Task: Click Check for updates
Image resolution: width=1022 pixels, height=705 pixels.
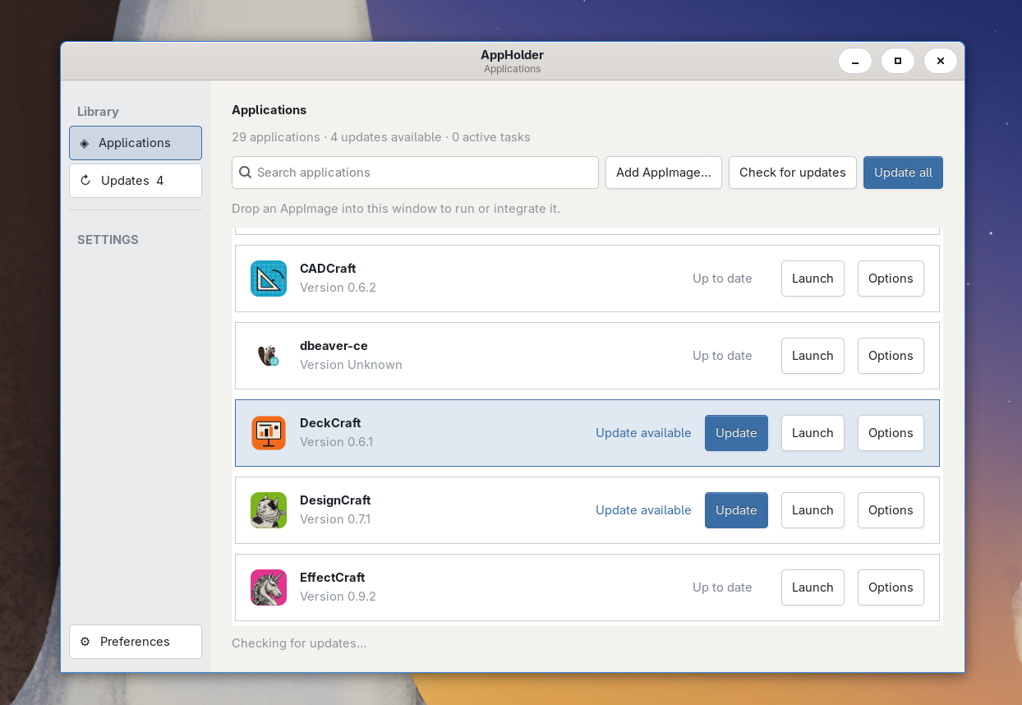Action: click(x=793, y=173)
